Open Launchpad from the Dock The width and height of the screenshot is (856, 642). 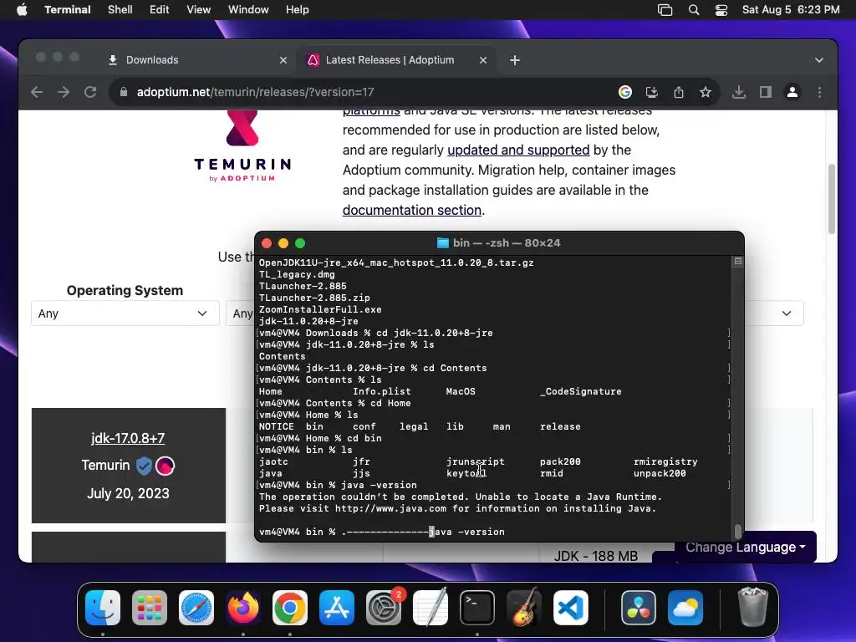[150, 608]
